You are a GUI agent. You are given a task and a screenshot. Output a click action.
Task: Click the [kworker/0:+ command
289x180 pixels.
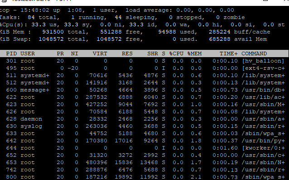coord(263,148)
